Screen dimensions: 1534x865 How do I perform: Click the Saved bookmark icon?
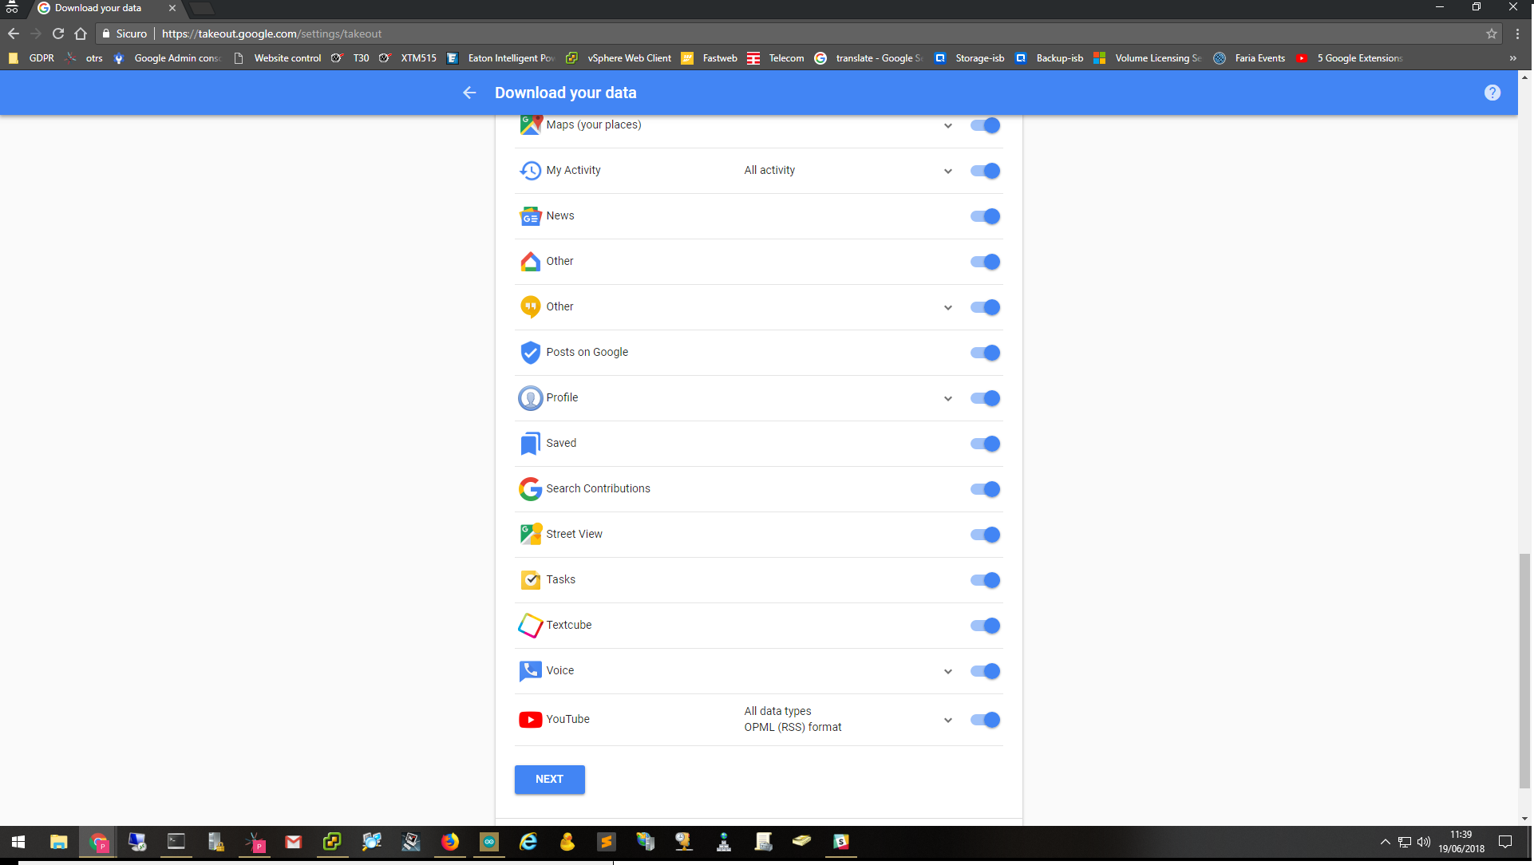[x=530, y=444]
